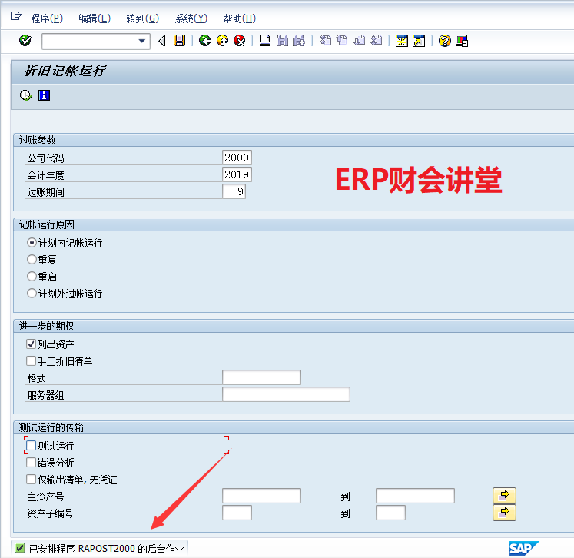Screen dimensions: 574x558
Task: Click the Print icon in toolbar
Action: coord(265,41)
